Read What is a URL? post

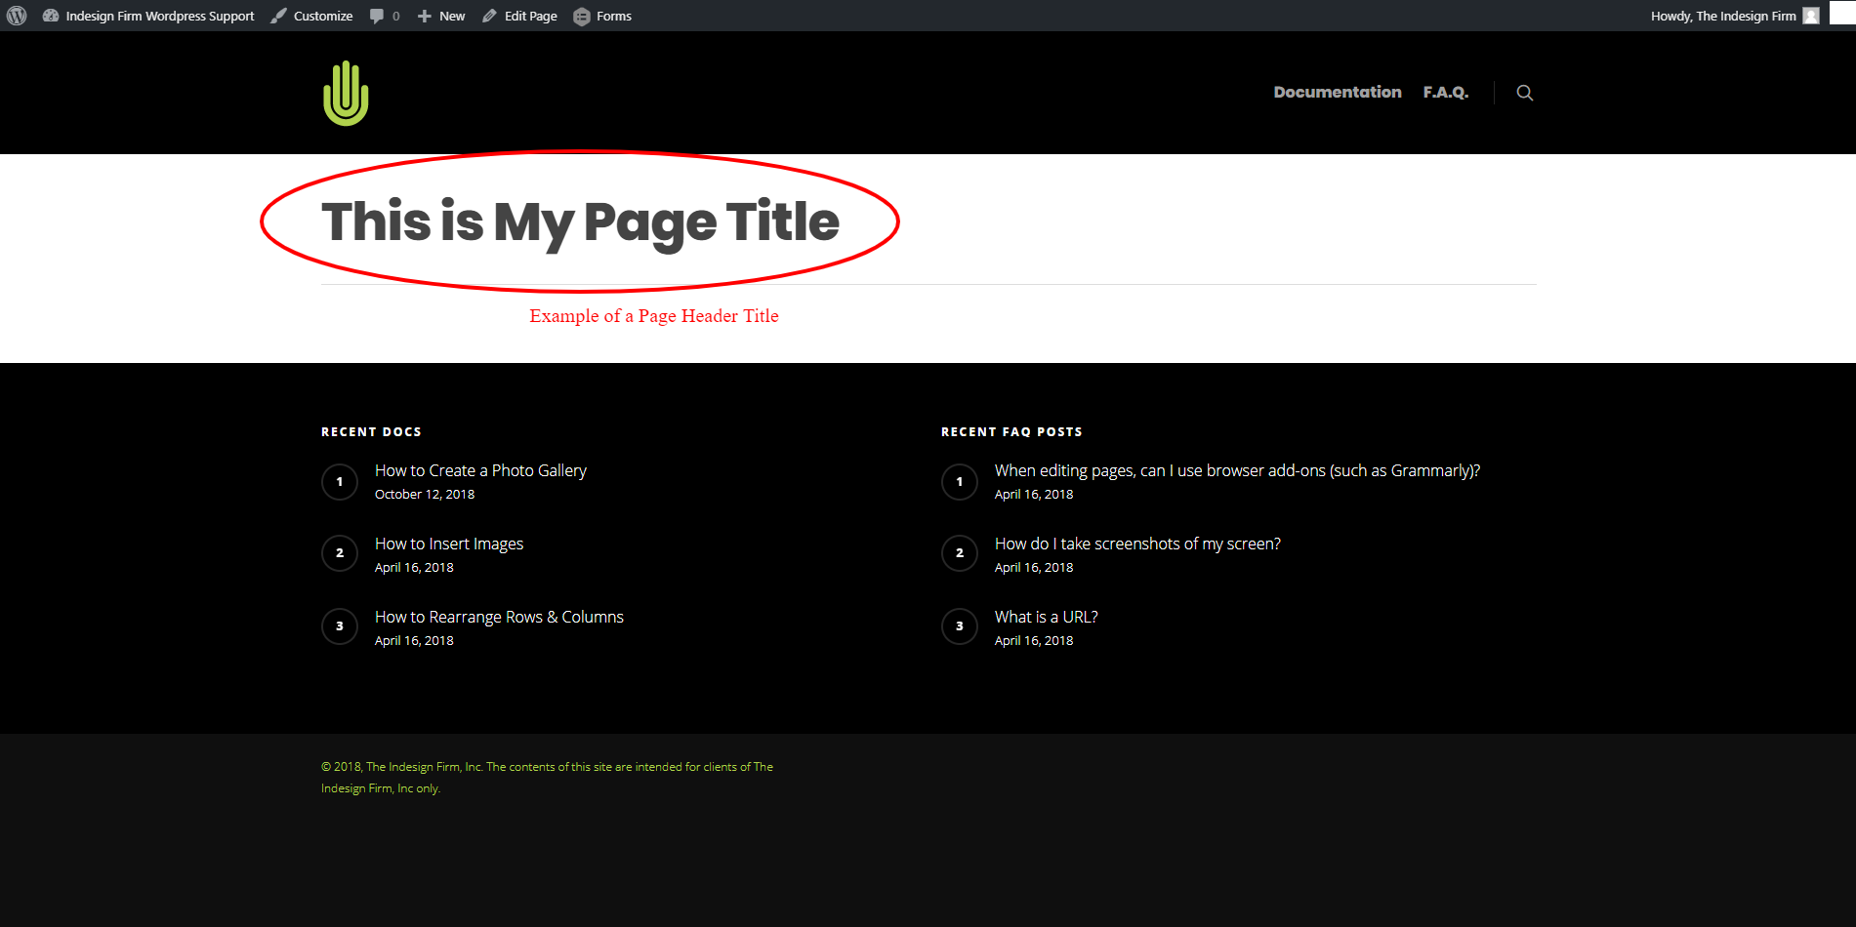coord(1046,617)
